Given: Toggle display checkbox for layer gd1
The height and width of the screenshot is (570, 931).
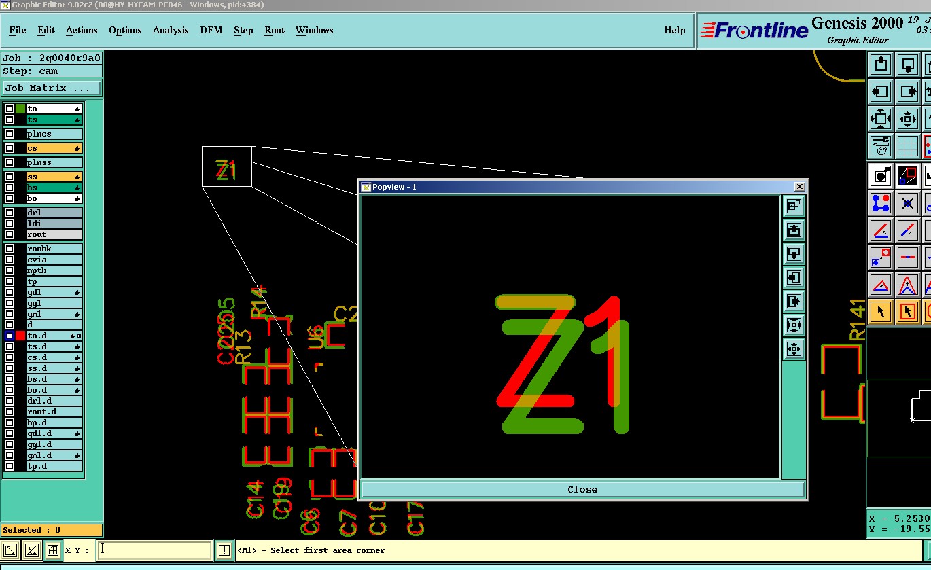Looking at the screenshot, I should 10,292.
